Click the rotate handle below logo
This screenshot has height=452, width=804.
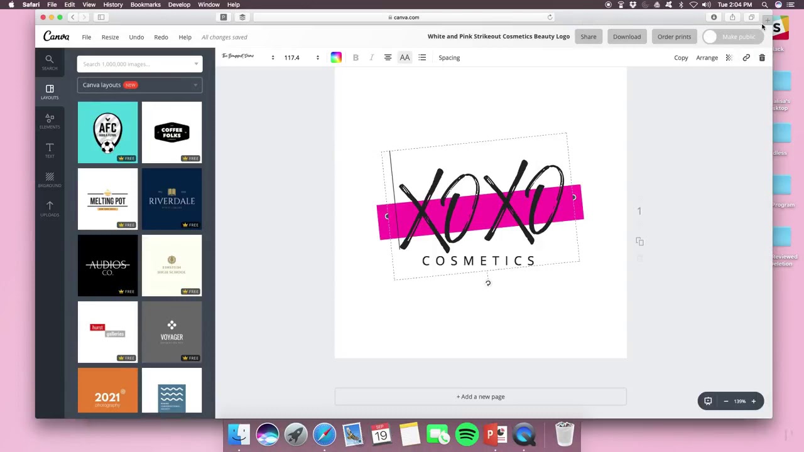click(x=488, y=283)
